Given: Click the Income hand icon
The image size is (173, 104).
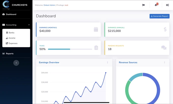Looking at the screenshot, I should [7, 38].
